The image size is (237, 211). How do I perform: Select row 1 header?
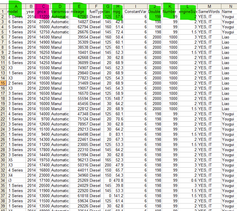[x=3, y=11]
